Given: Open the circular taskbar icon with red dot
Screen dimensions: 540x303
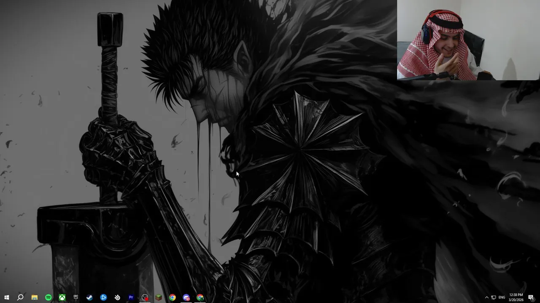Looking at the screenshot, I should (145, 298).
